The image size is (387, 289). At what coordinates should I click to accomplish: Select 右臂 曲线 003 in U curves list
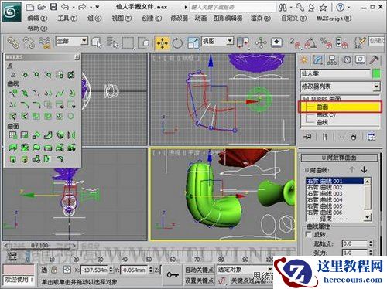[324, 194]
